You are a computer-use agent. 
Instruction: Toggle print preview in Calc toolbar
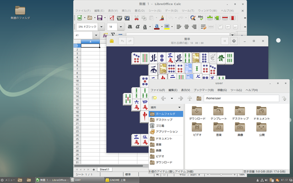pos(127,18)
